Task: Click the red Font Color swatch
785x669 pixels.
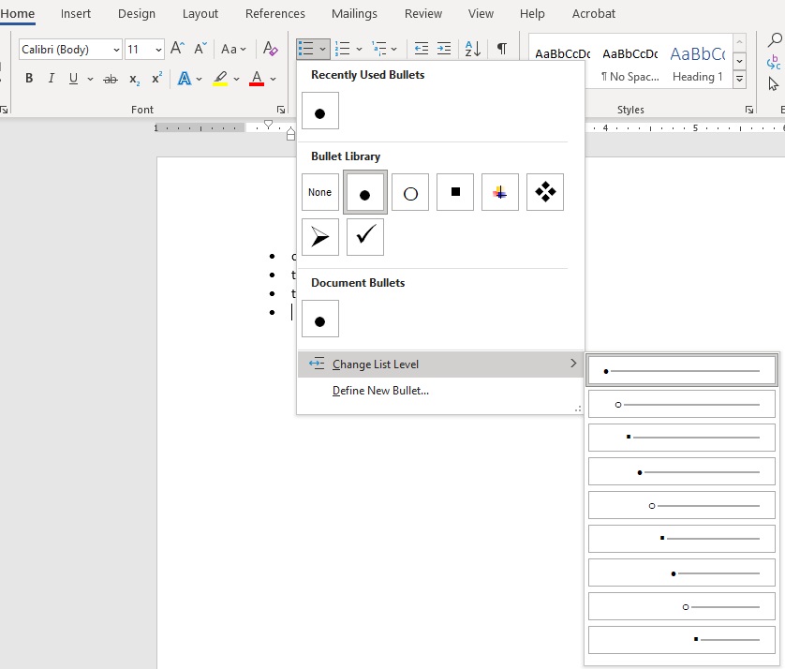Action: point(256,79)
